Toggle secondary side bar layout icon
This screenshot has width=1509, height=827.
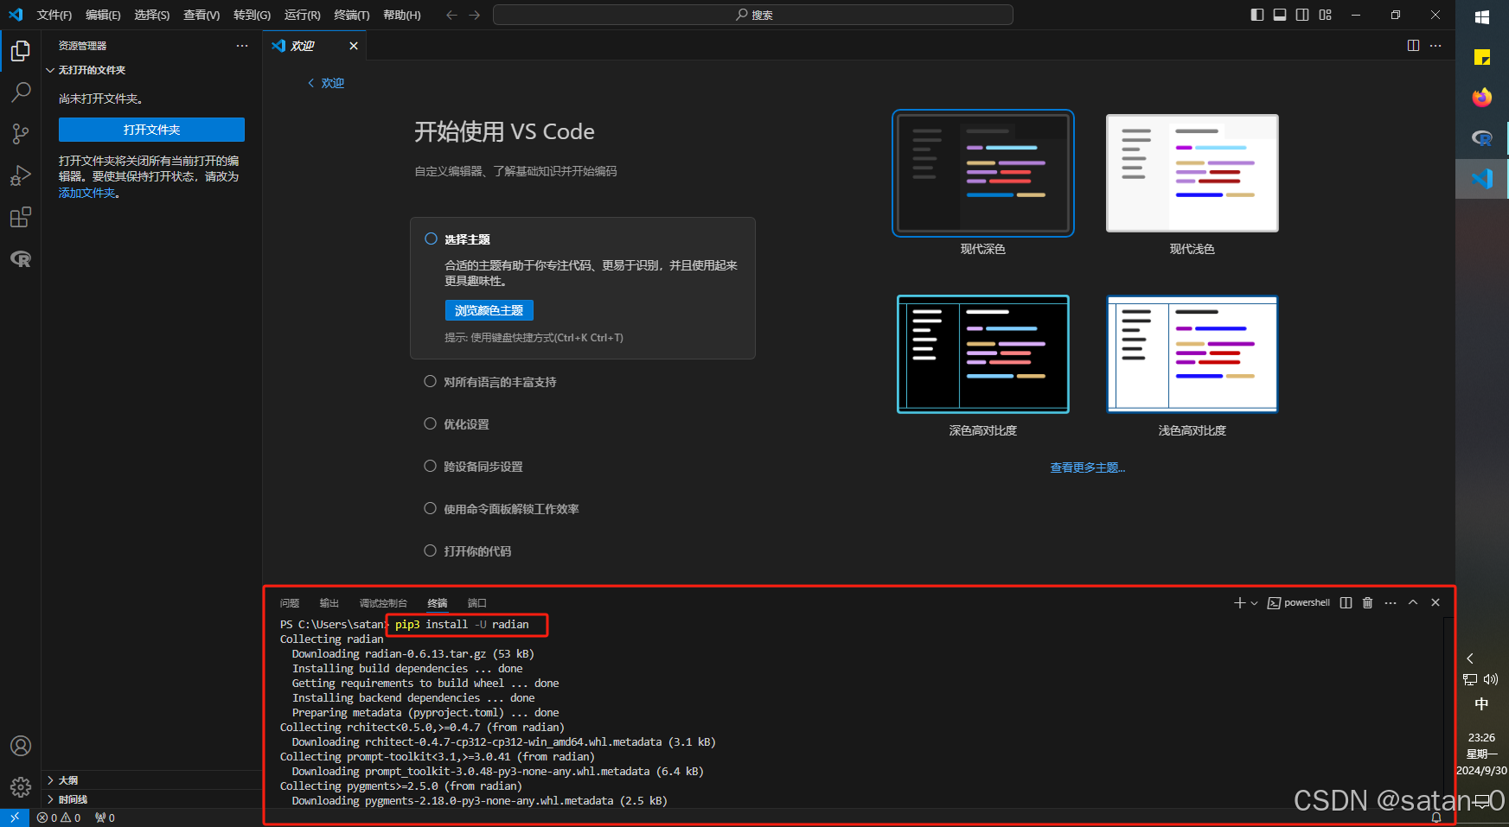click(1302, 15)
